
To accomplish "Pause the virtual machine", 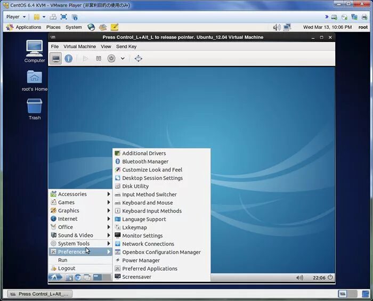I will [x=99, y=59].
